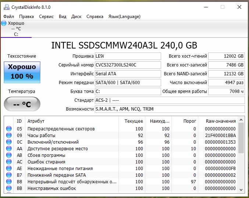Viewport: 249px width, 198px height.
Task: Click threshold value 10 in row AA
Action: (x=193, y=148)
